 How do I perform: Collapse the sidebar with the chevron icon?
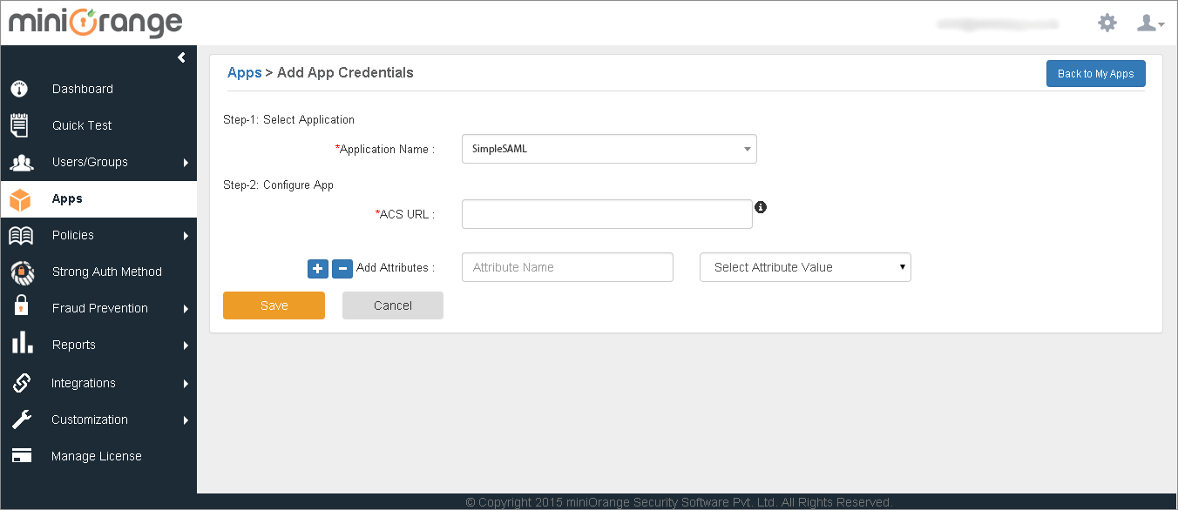[181, 57]
